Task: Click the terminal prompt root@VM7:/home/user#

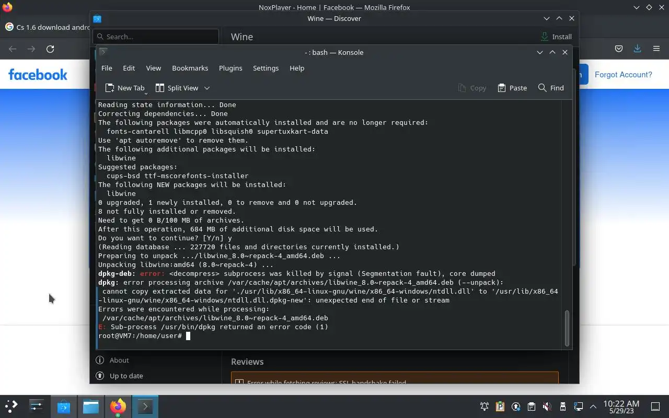Action: (x=140, y=335)
